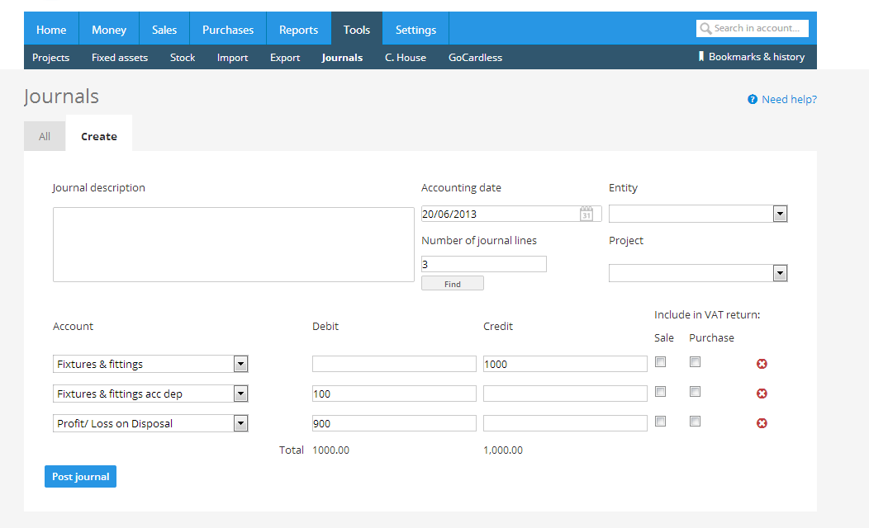Viewport: 869px width, 528px height.
Task: Click Credit field for Profit/ Loss on Disposal
Action: [565, 423]
